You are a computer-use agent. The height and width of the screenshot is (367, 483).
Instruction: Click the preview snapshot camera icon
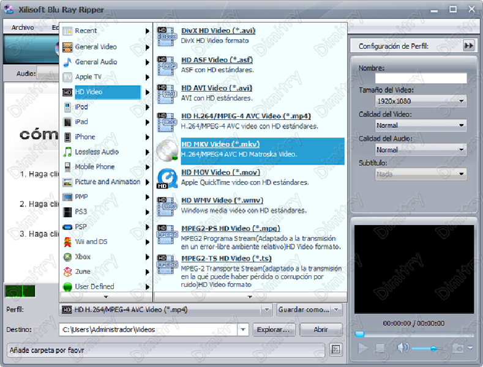point(458,348)
